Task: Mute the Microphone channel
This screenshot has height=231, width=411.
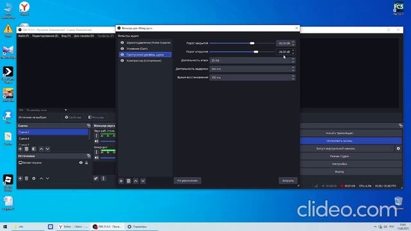Action: [96, 158]
